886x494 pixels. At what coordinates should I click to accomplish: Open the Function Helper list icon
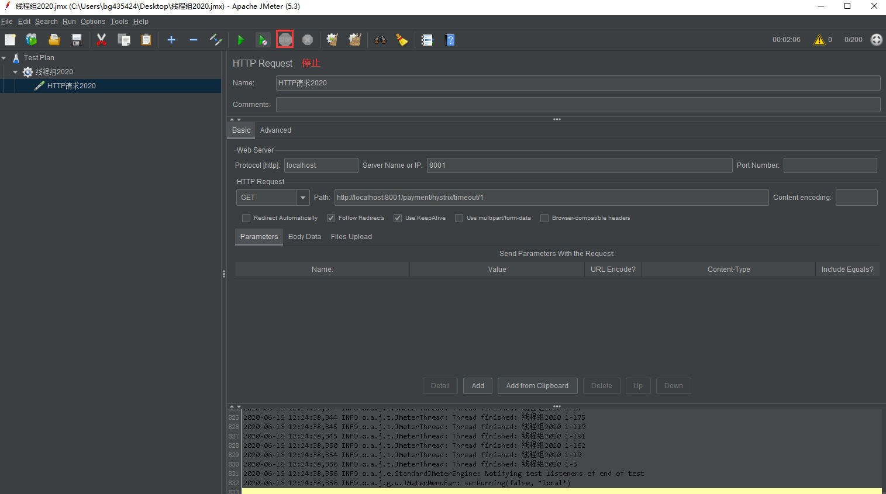tap(427, 40)
